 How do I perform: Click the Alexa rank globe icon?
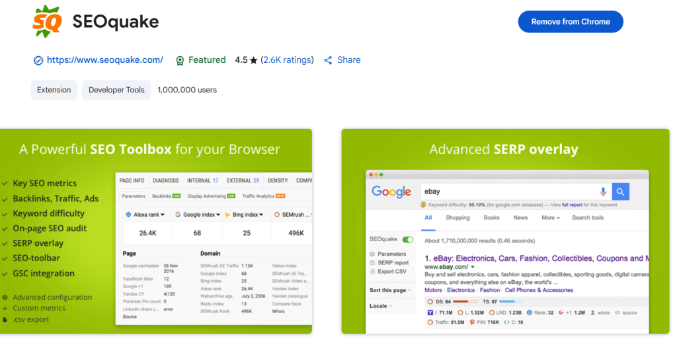[128, 214]
